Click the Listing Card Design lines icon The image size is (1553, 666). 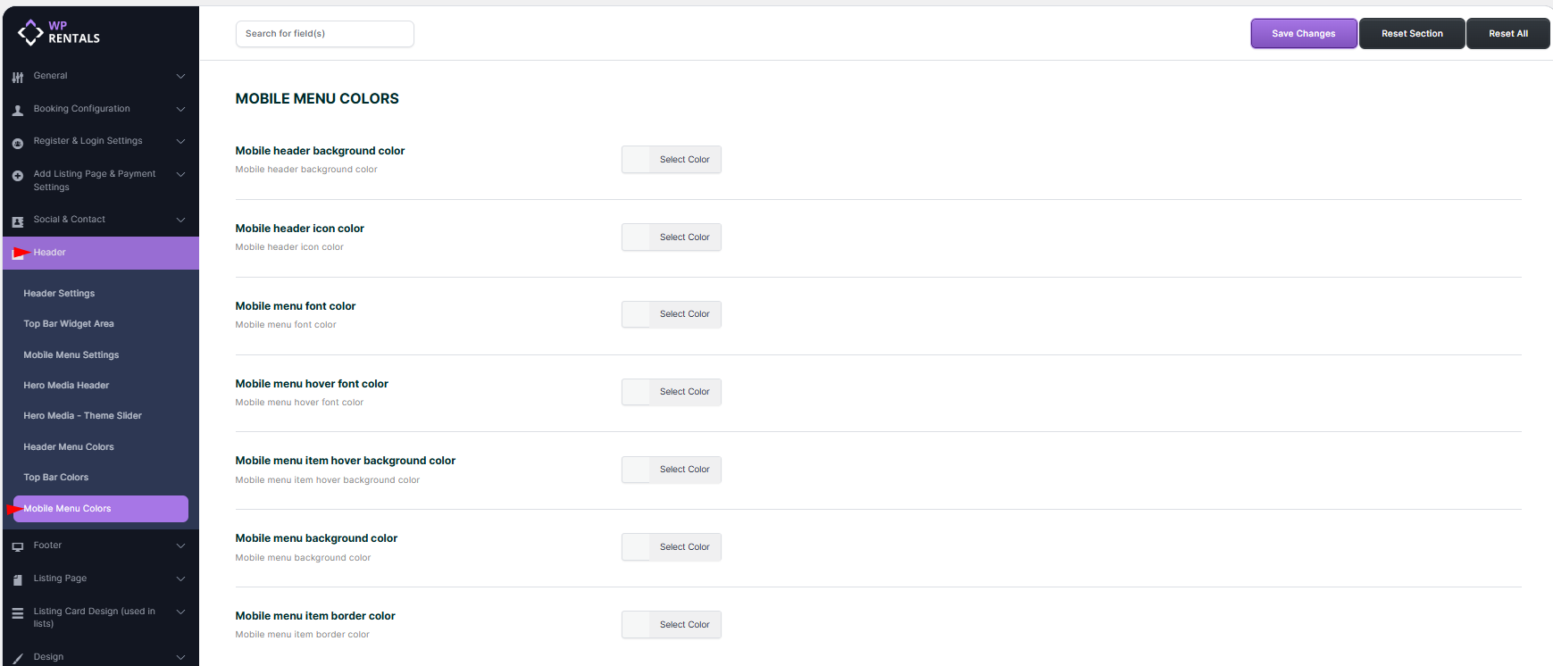pos(18,613)
